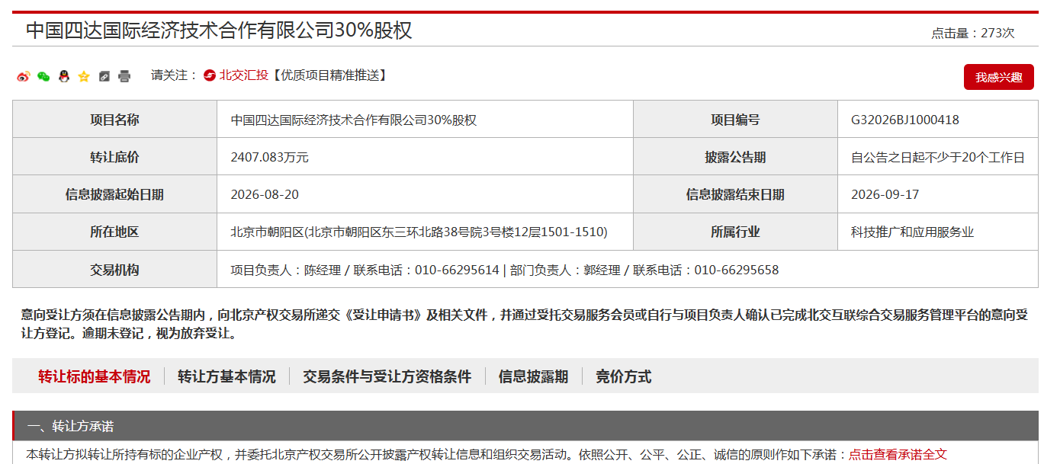Screen dimensions: 1044x464
Task: Open the 竞价方式 tab
Action: [623, 376]
